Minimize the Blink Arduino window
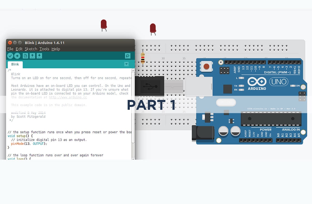The image size is (312, 204). (15, 43)
